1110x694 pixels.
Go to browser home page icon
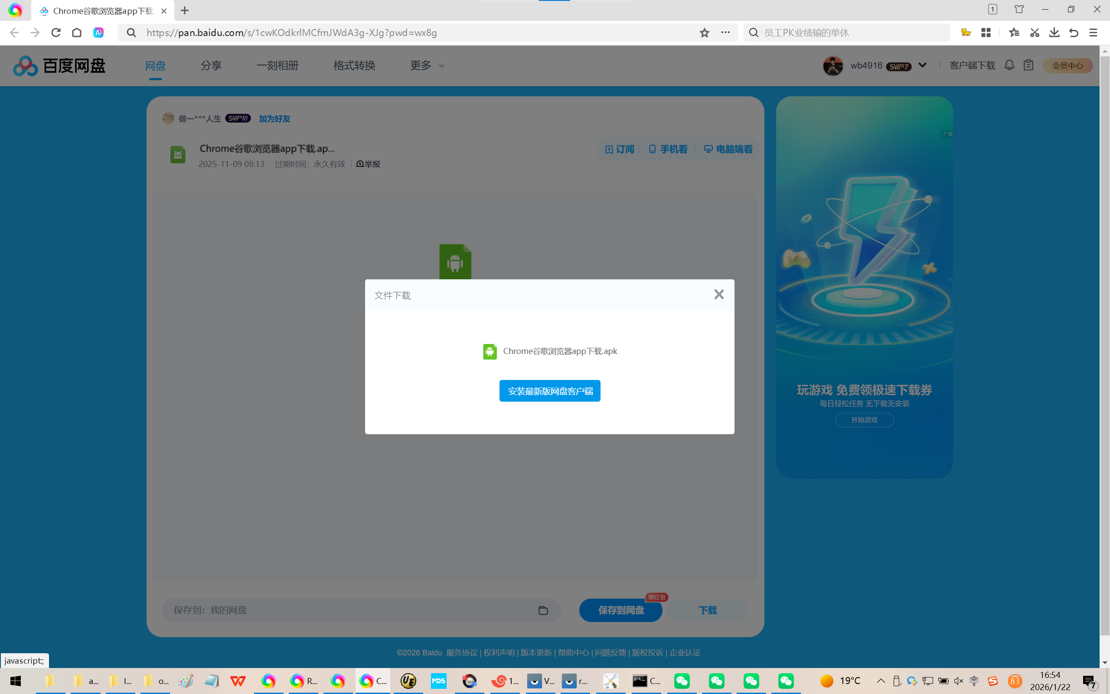pos(77,33)
